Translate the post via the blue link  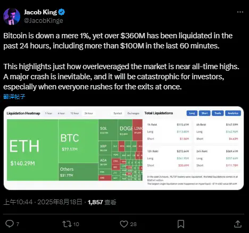14,96
